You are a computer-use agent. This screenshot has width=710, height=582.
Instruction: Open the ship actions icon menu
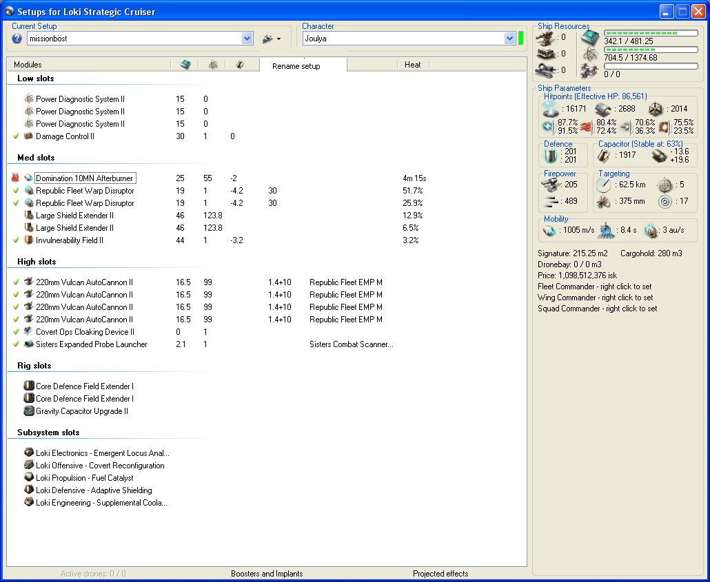[x=271, y=39]
